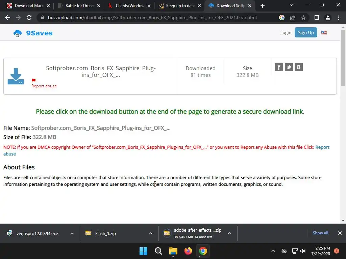Close the Clients/Window tab
Viewport: 346px width, 259px height.
[149, 6]
